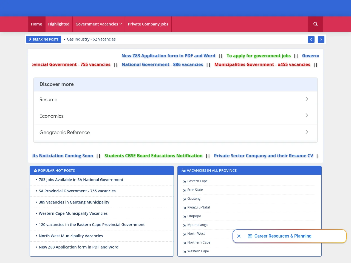Click the double-arrow icon beside Eastern Cape

tap(185, 181)
